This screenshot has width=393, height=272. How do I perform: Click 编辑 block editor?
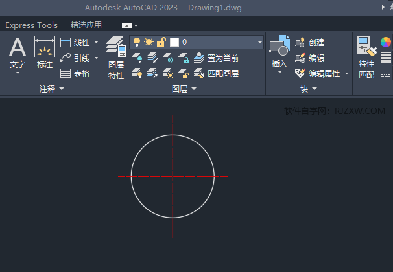pyautogui.click(x=310, y=58)
